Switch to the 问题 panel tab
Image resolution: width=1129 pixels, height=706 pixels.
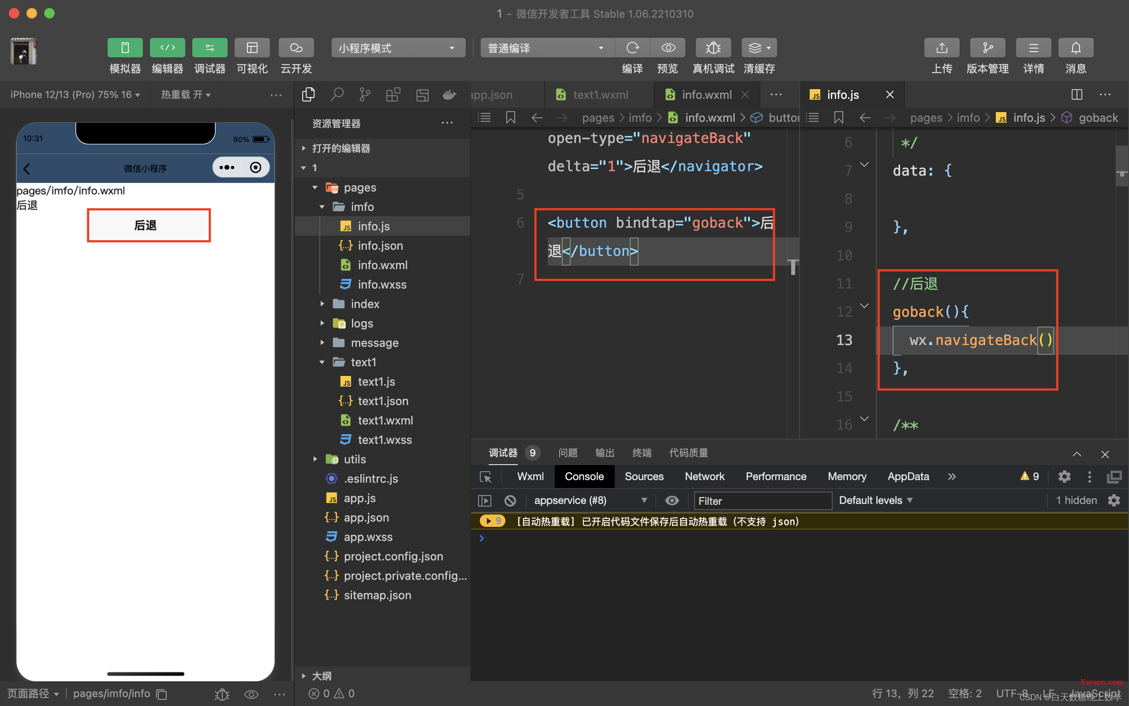[x=568, y=452]
